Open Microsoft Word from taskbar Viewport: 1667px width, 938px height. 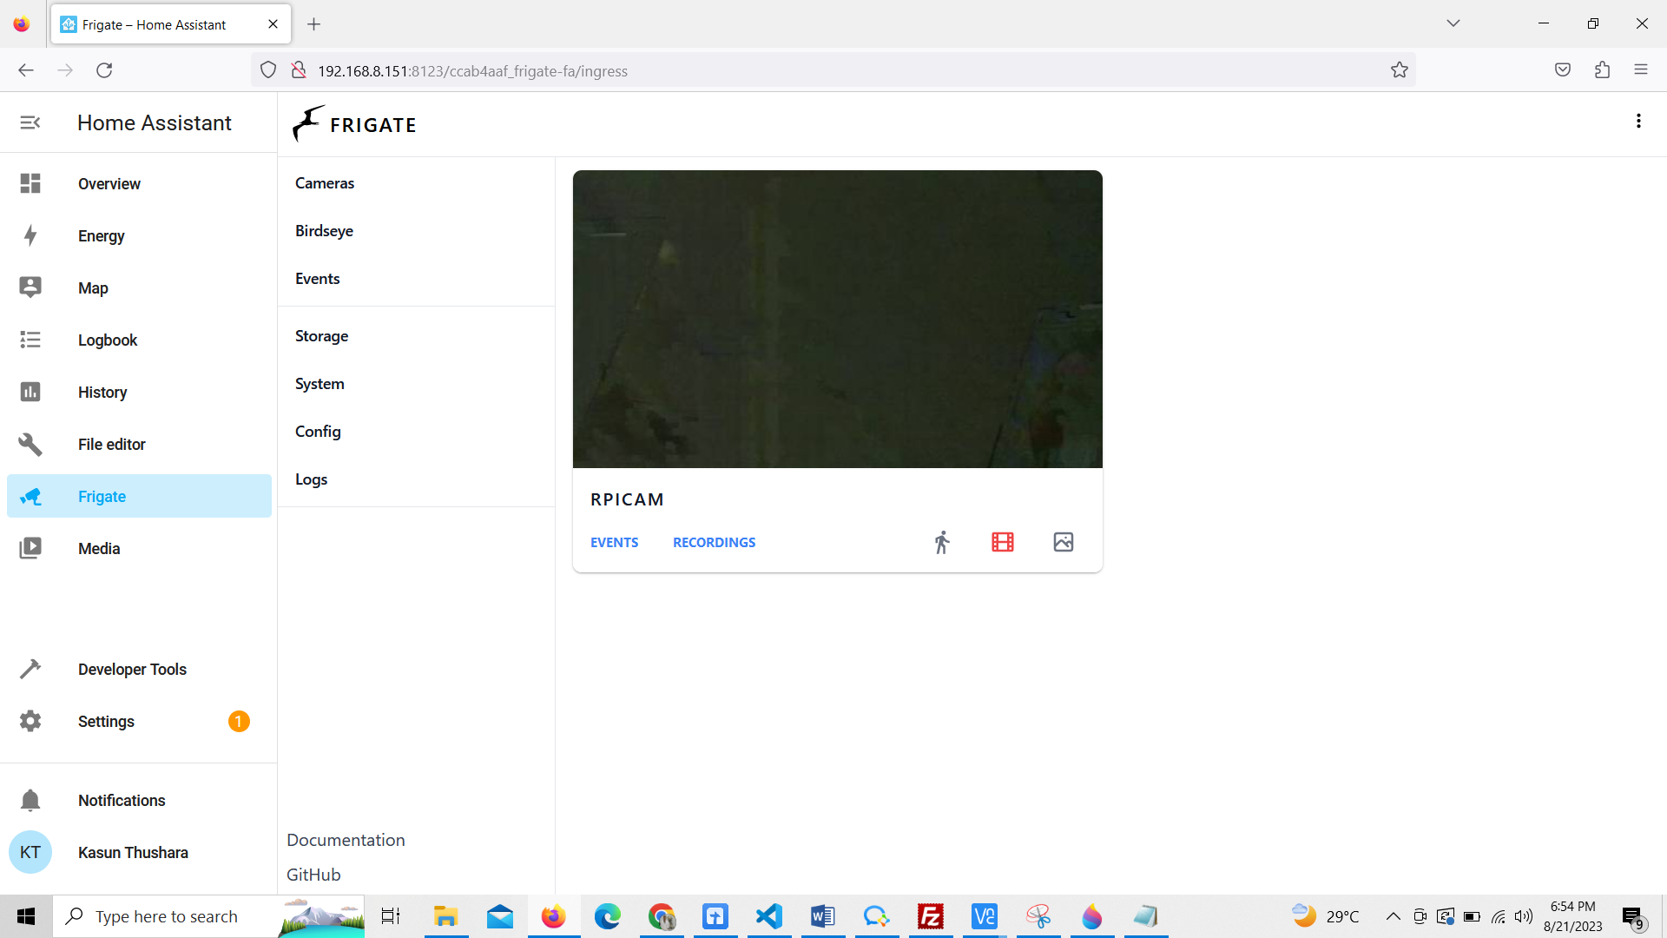click(822, 916)
